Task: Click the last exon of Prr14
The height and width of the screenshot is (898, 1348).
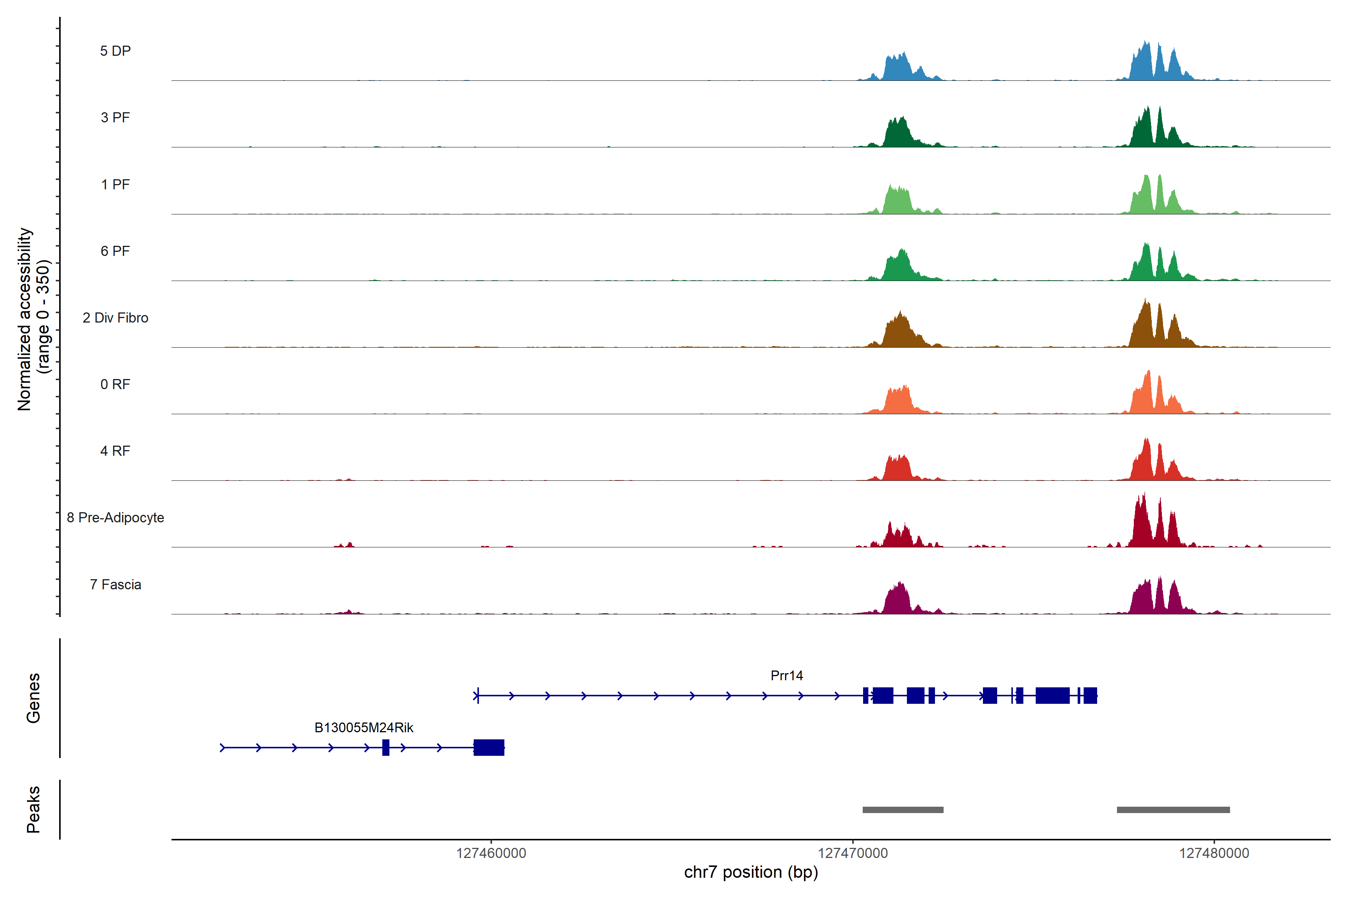Action: pyautogui.click(x=1090, y=695)
